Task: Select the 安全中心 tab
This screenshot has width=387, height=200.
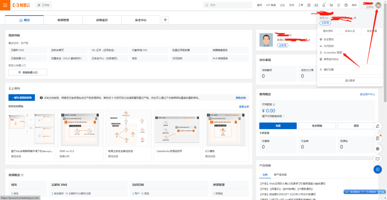Action: point(141,20)
